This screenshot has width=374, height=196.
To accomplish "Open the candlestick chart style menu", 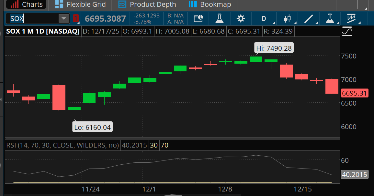I will pos(287,18).
